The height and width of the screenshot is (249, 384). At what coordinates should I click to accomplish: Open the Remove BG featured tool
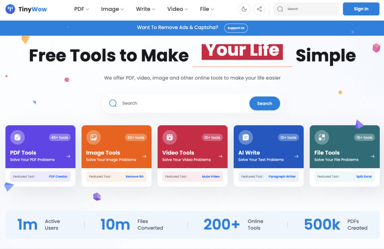[x=135, y=177]
